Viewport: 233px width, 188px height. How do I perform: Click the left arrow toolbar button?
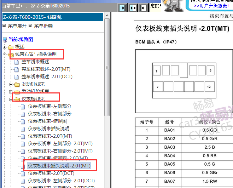144,8
